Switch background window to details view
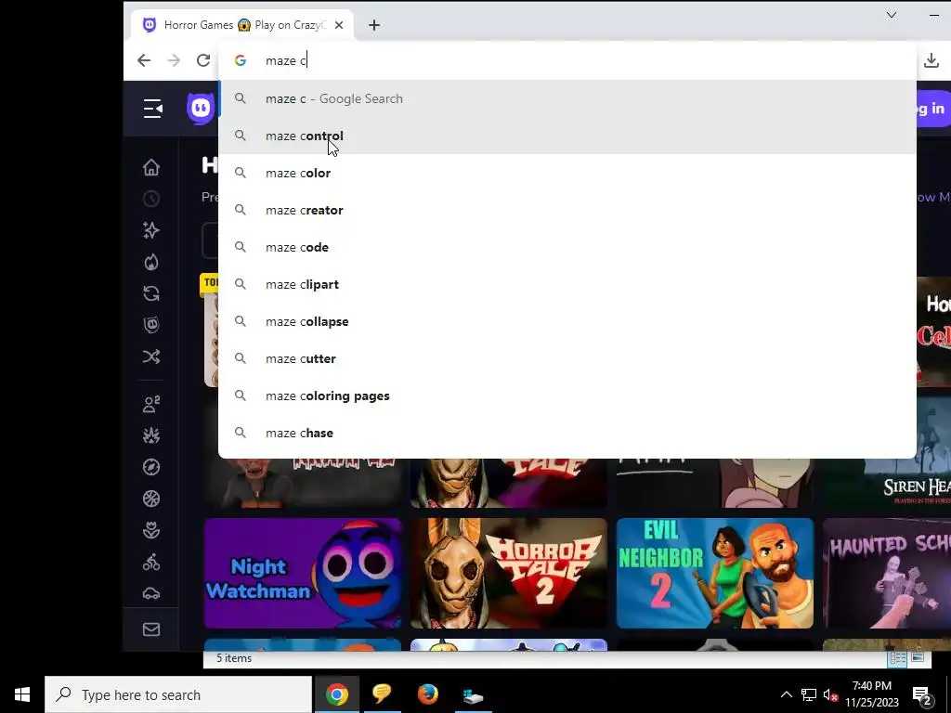The image size is (951, 713). [898, 658]
